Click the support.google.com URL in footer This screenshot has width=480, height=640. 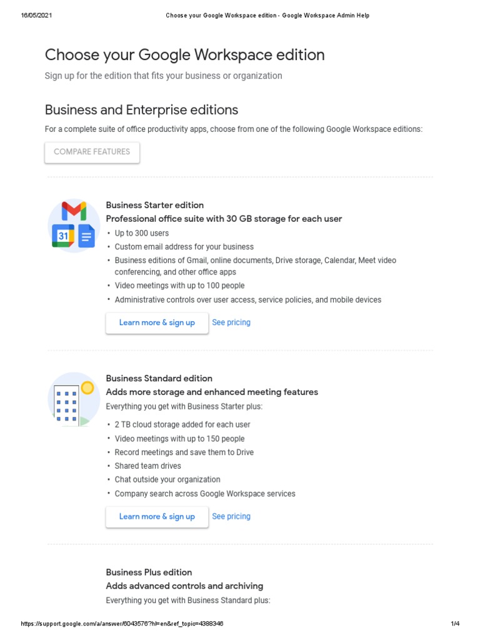coord(122,623)
